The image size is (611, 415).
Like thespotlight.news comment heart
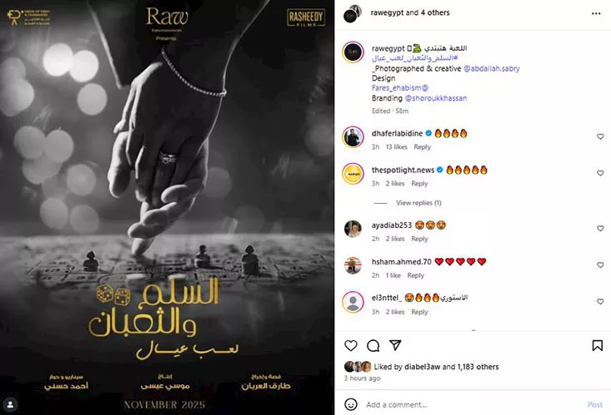tap(600, 173)
